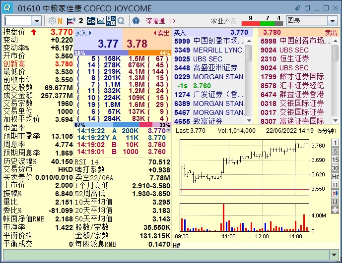Click the add-window plus icon in title bar
Screen dimensions: 342x263
(x=307, y=8)
